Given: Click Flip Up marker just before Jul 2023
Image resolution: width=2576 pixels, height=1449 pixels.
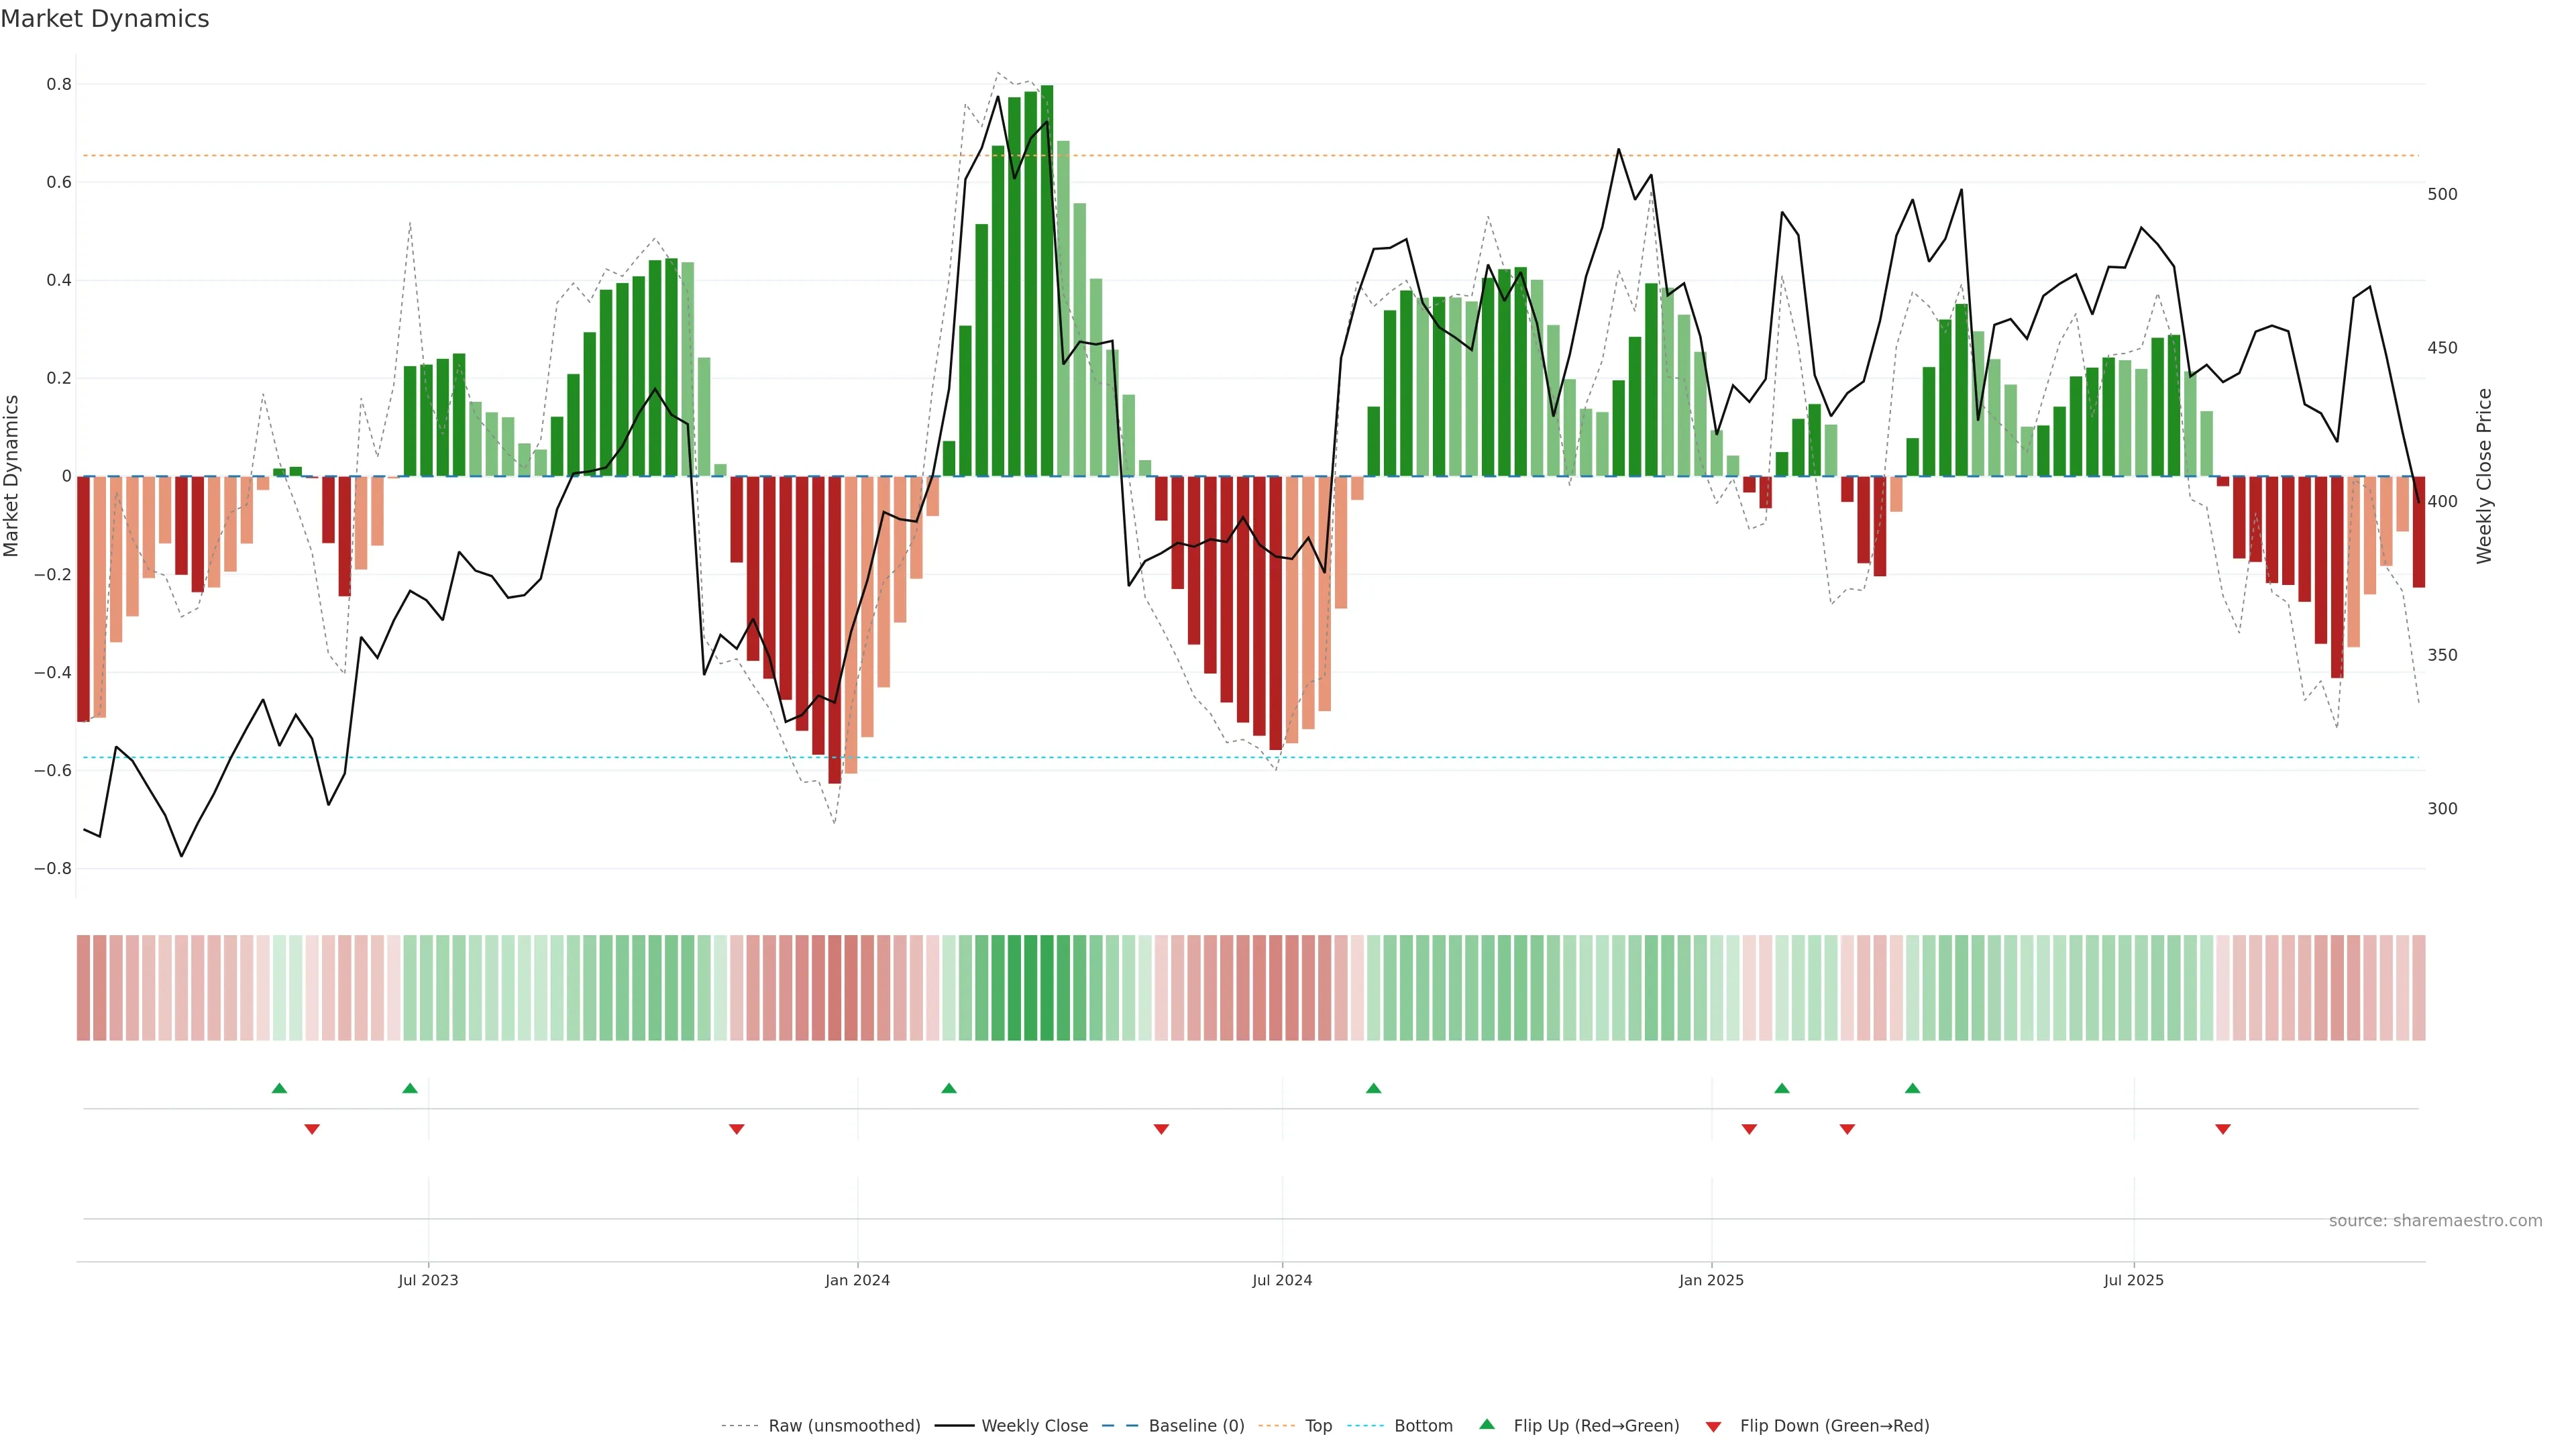Looking at the screenshot, I should point(410,1088).
